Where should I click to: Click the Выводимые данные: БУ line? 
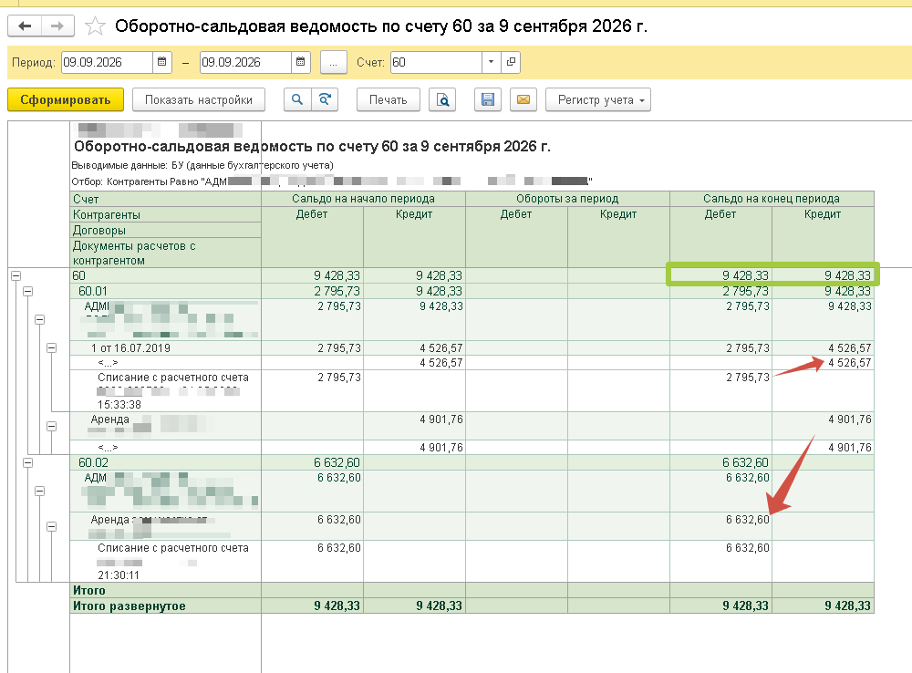[x=202, y=165]
